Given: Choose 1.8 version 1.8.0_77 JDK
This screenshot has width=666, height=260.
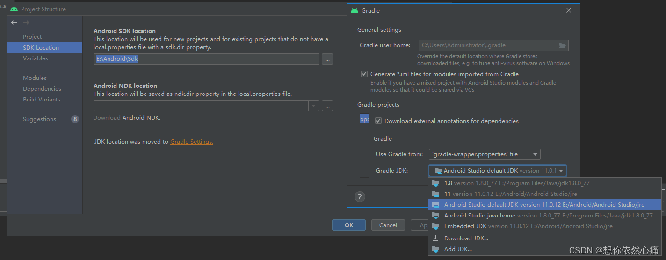Looking at the screenshot, I should click(545, 183).
